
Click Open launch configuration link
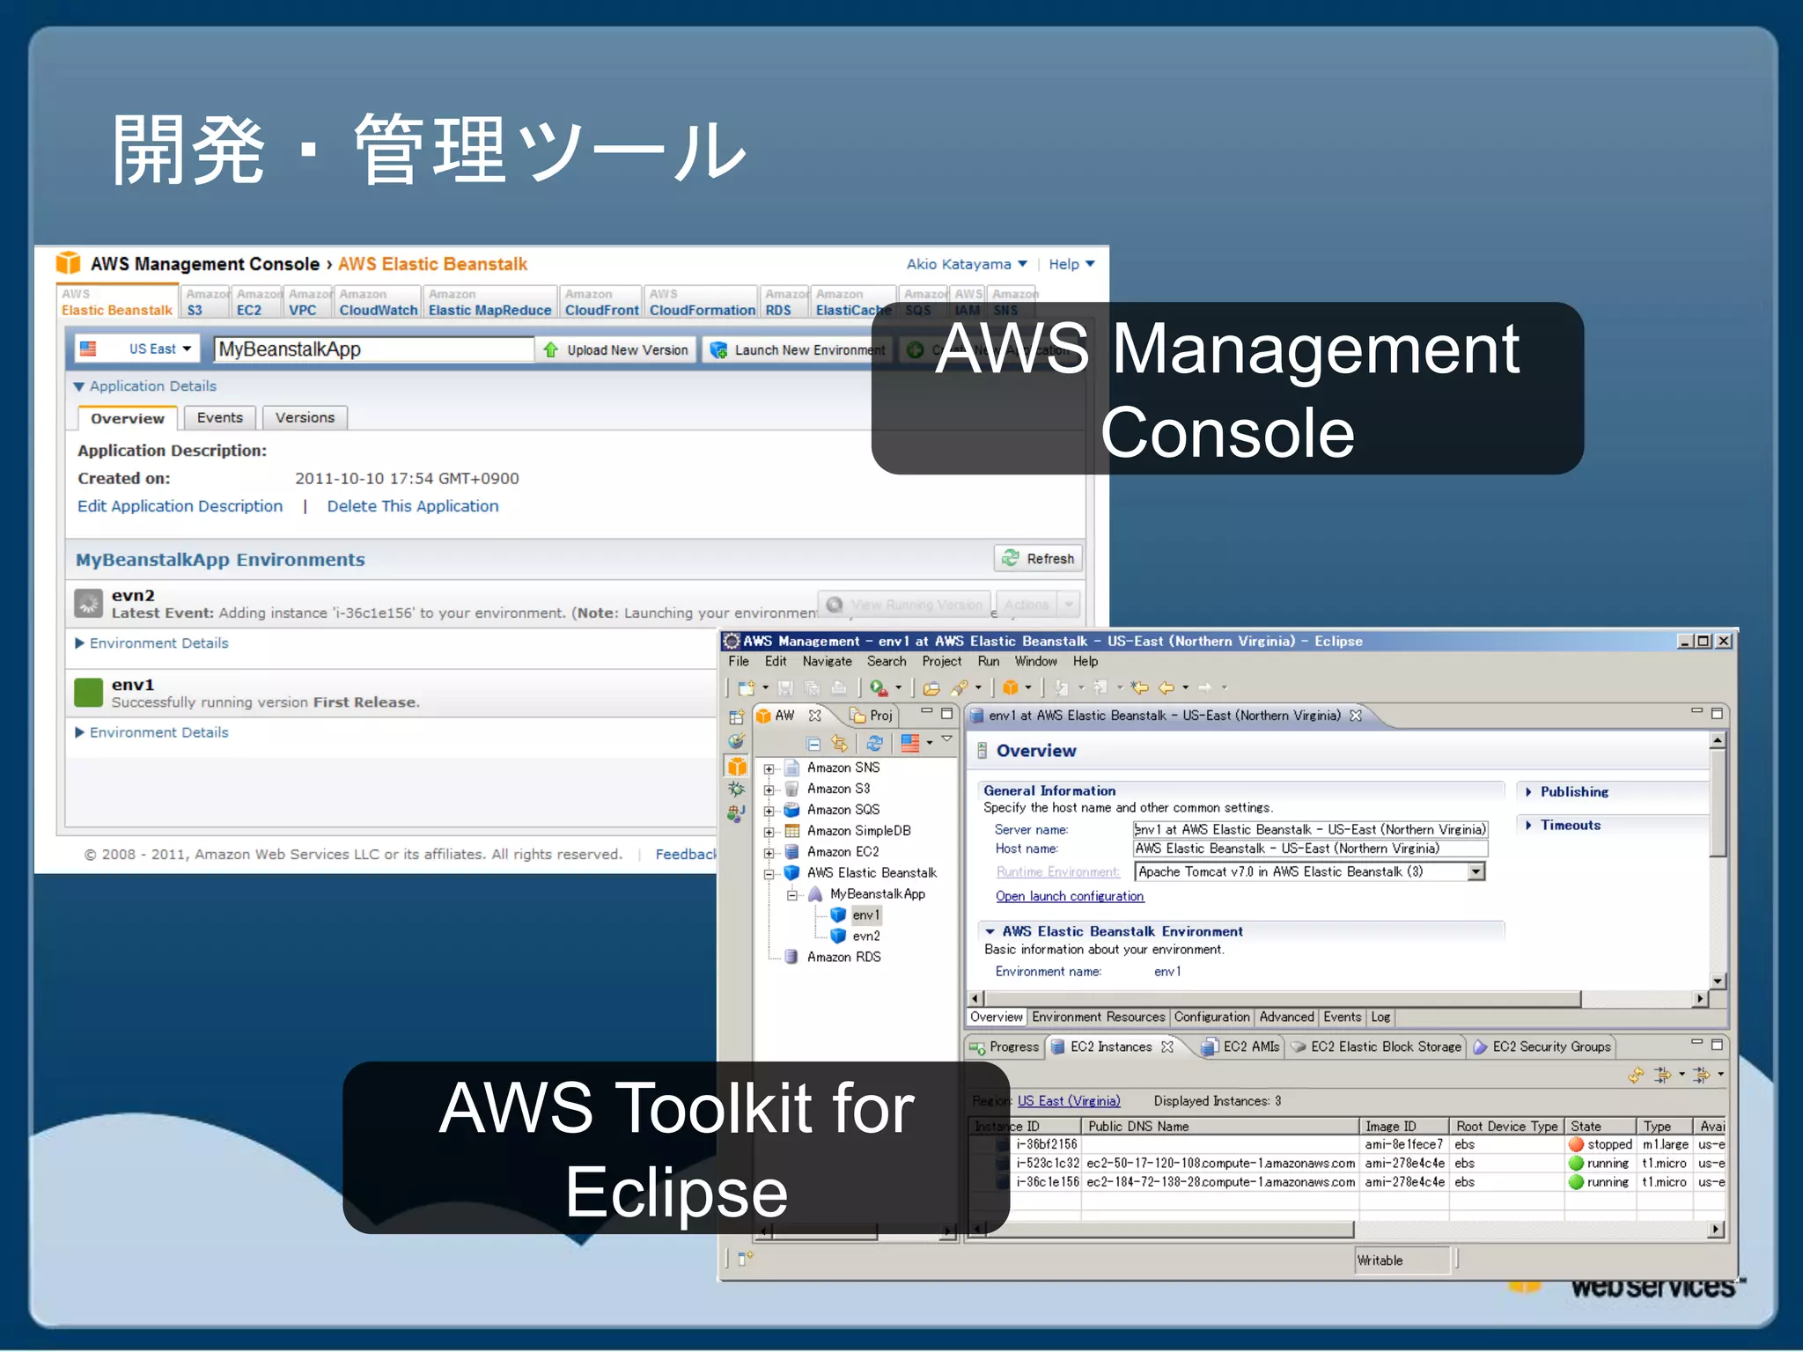pyautogui.click(x=1070, y=896)
